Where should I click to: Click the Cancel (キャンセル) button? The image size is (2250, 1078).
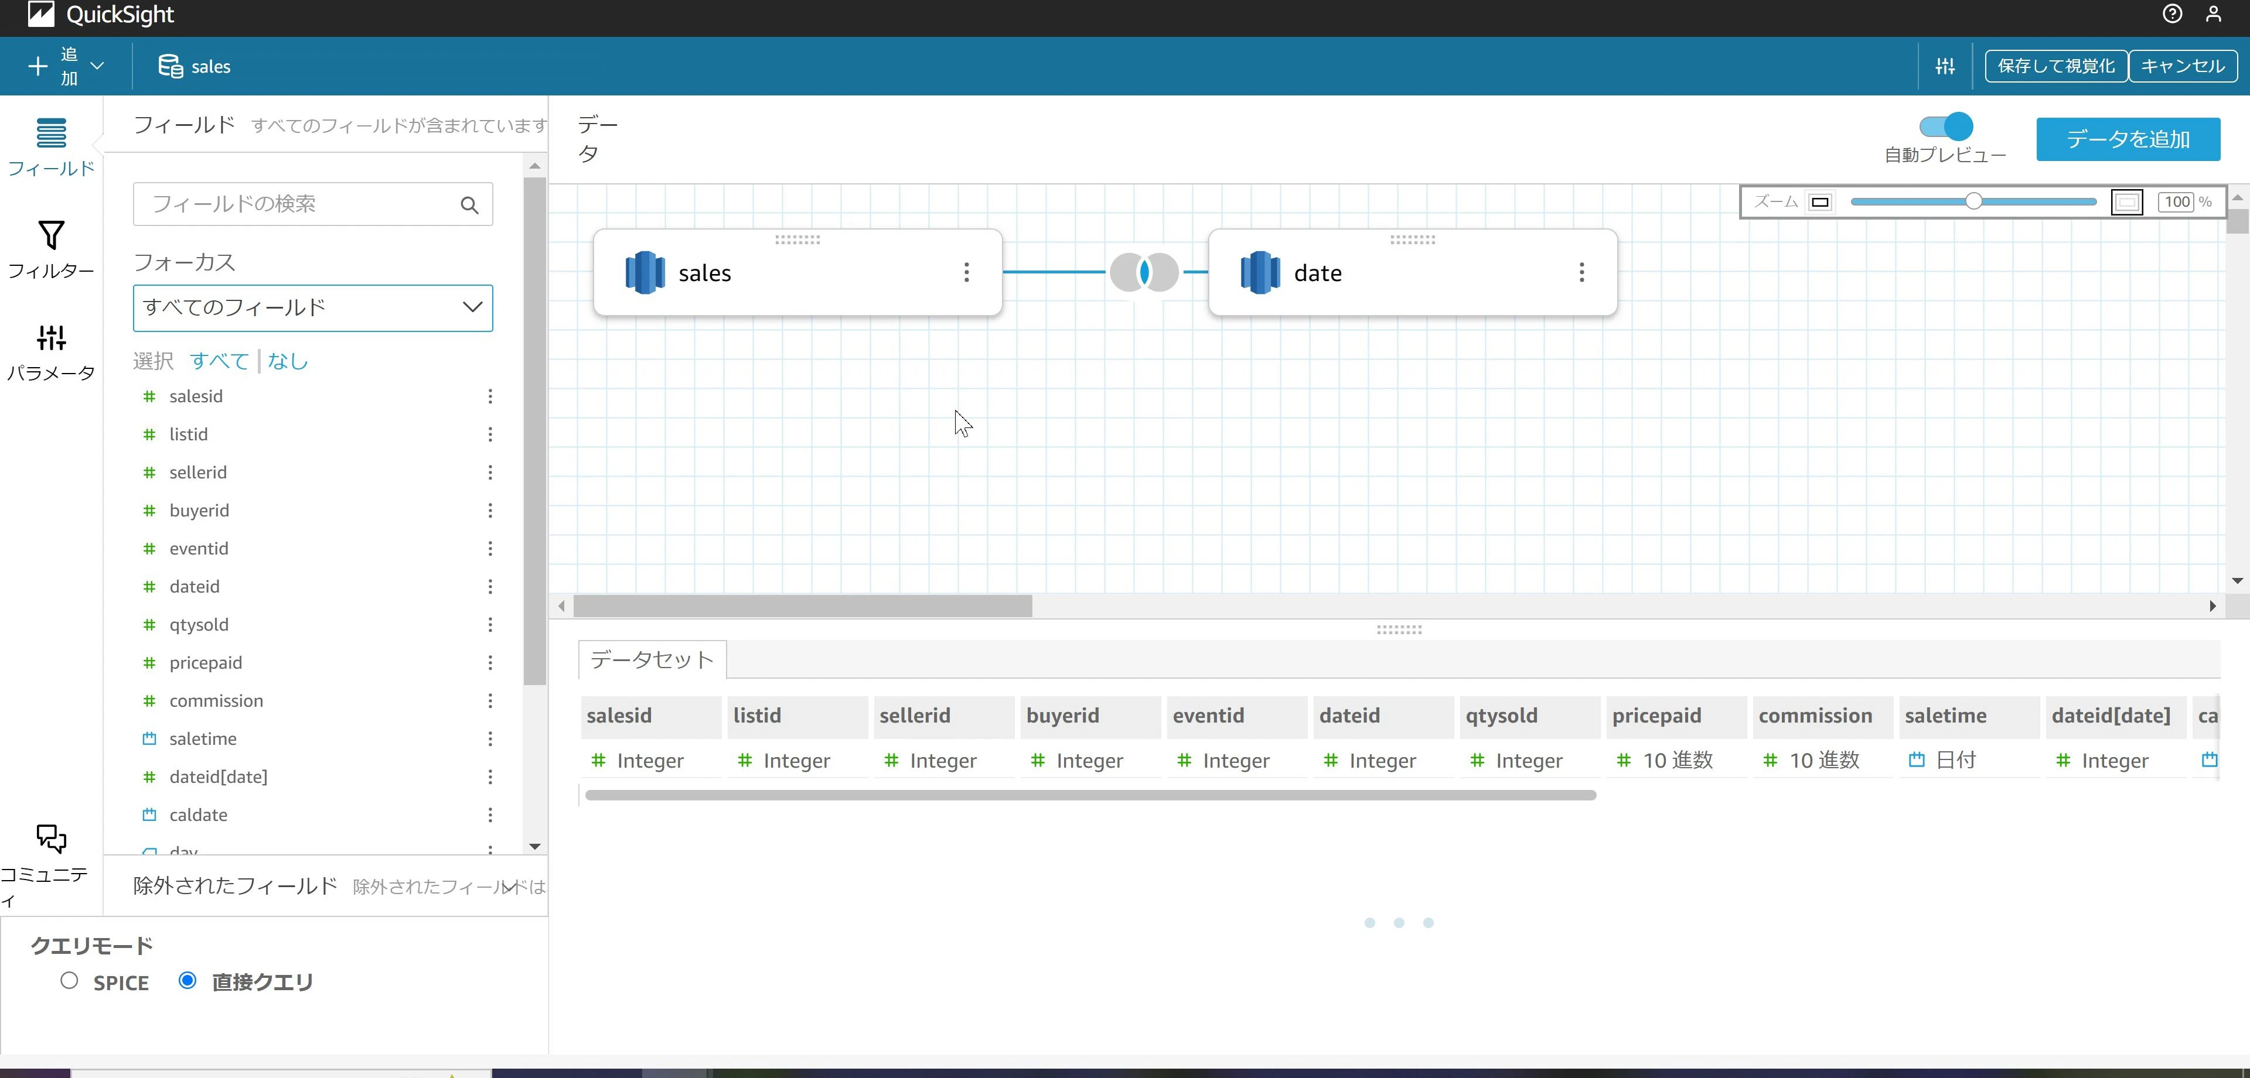2183,66
